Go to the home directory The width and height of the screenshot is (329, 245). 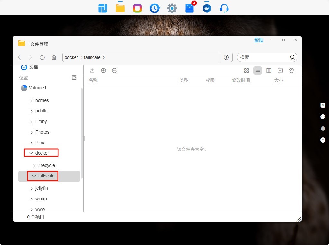[54, 57]
